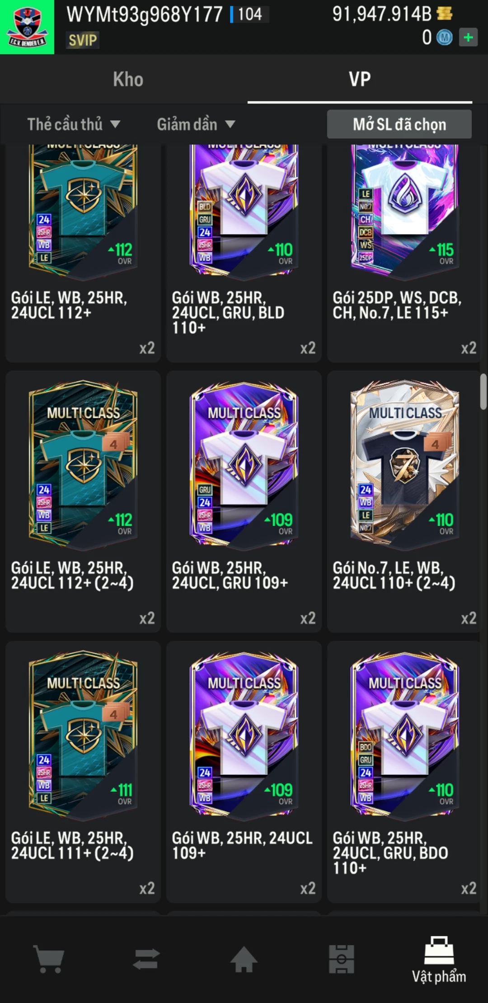Click the vertical scrollbar handle
This screenshot has width=488, height=1003.
483,391
